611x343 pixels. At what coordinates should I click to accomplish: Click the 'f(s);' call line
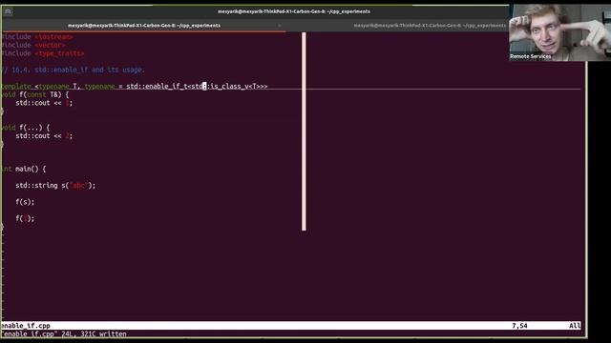(x=25, y=202)
